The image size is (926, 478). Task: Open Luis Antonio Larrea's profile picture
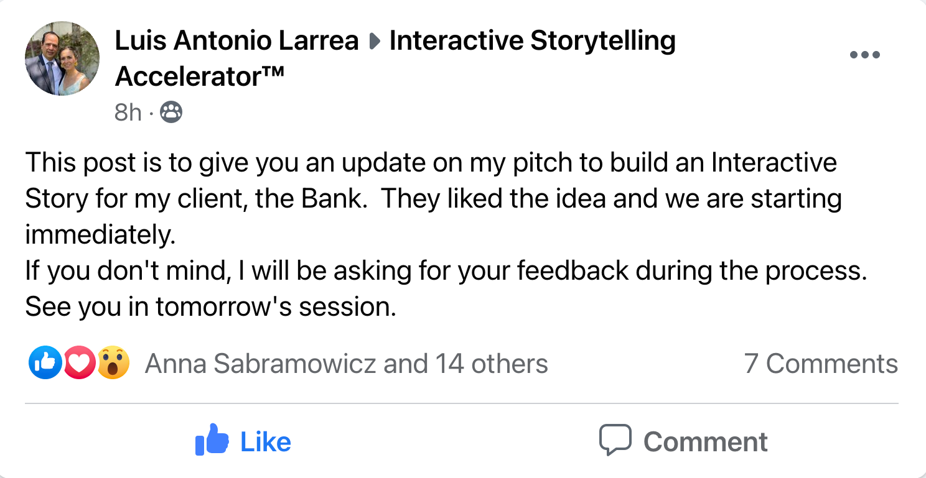[x=62, y=58]
